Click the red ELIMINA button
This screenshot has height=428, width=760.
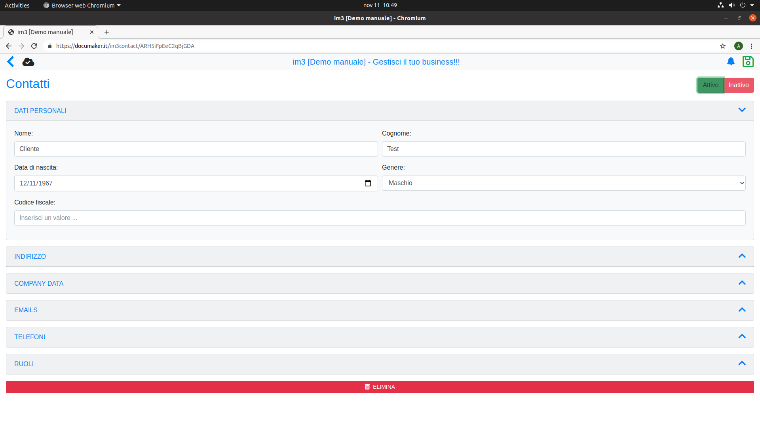pos(380,387)
